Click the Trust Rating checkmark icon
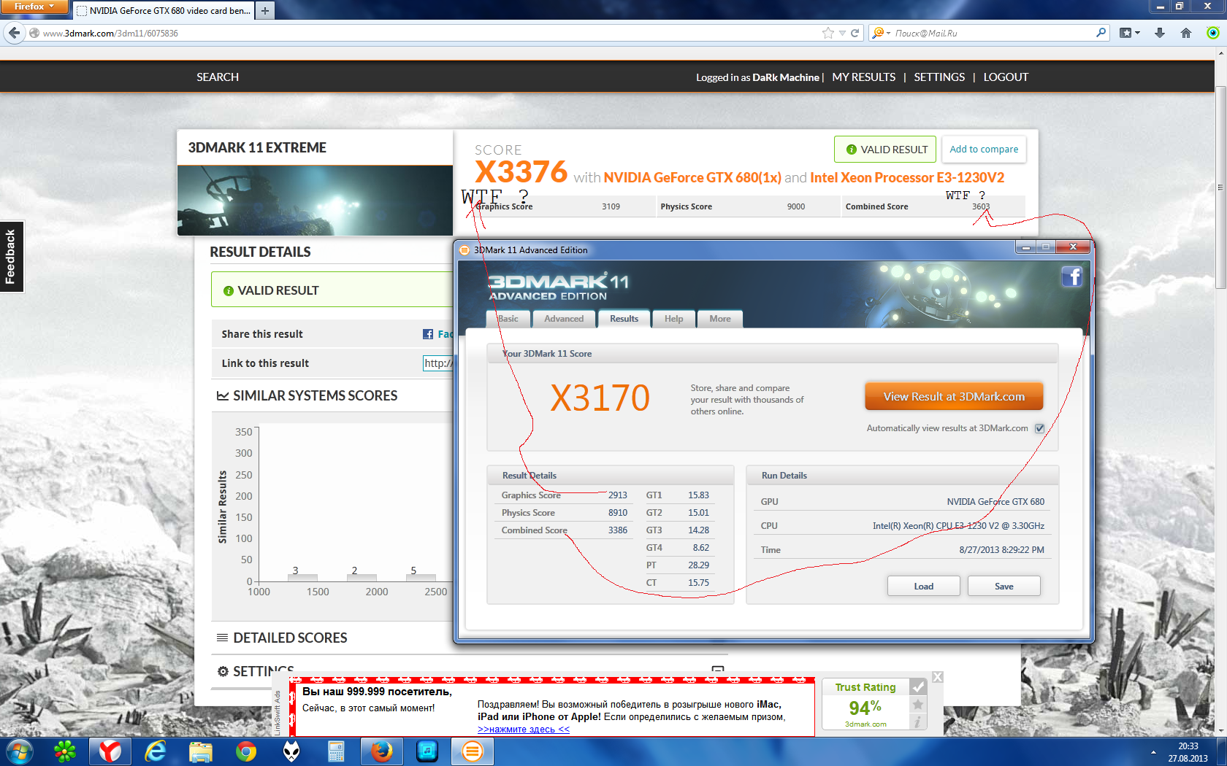Screen dimensions: 1227x766 tap(918, 686)
